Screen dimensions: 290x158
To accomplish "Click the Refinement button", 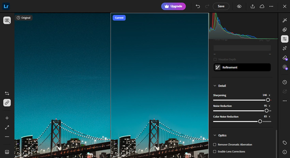I will pos(242,67).
